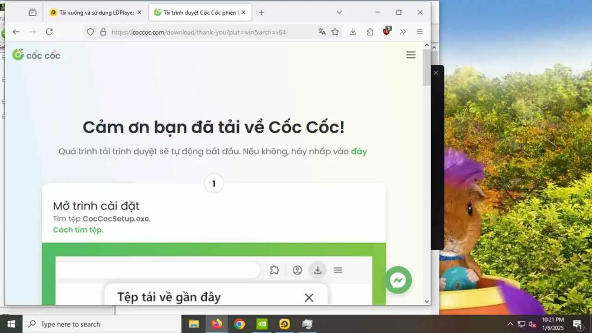Open the extensions puzzle icon
The width and height of the screenshot is (592, 333).
point(370,32)
